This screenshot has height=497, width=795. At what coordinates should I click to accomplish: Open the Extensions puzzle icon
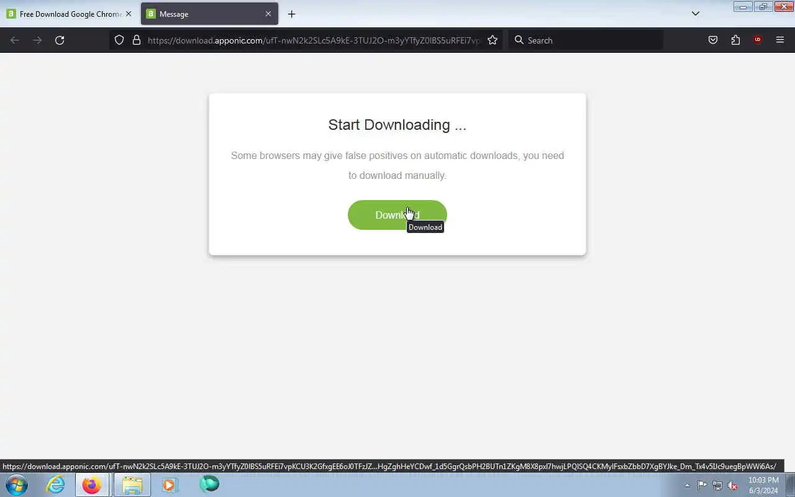(x=735, y=40)
